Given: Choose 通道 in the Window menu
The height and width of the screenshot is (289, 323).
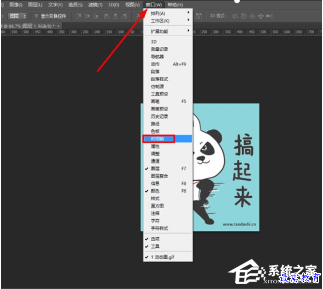Looking at the screenshot, I should (x=168, y=161).
